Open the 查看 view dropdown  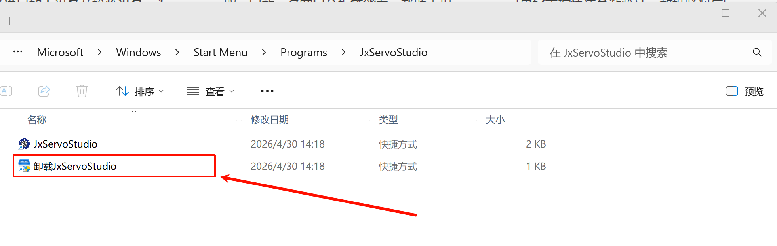click(x=211, y=91)
